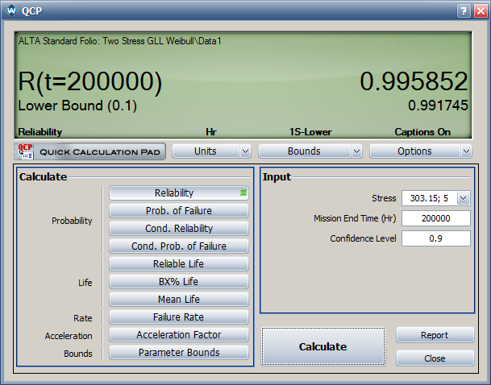This screenshot has width=491, height=385.
Task: Click the Confidence Level input field
Action: pos(436,238)
